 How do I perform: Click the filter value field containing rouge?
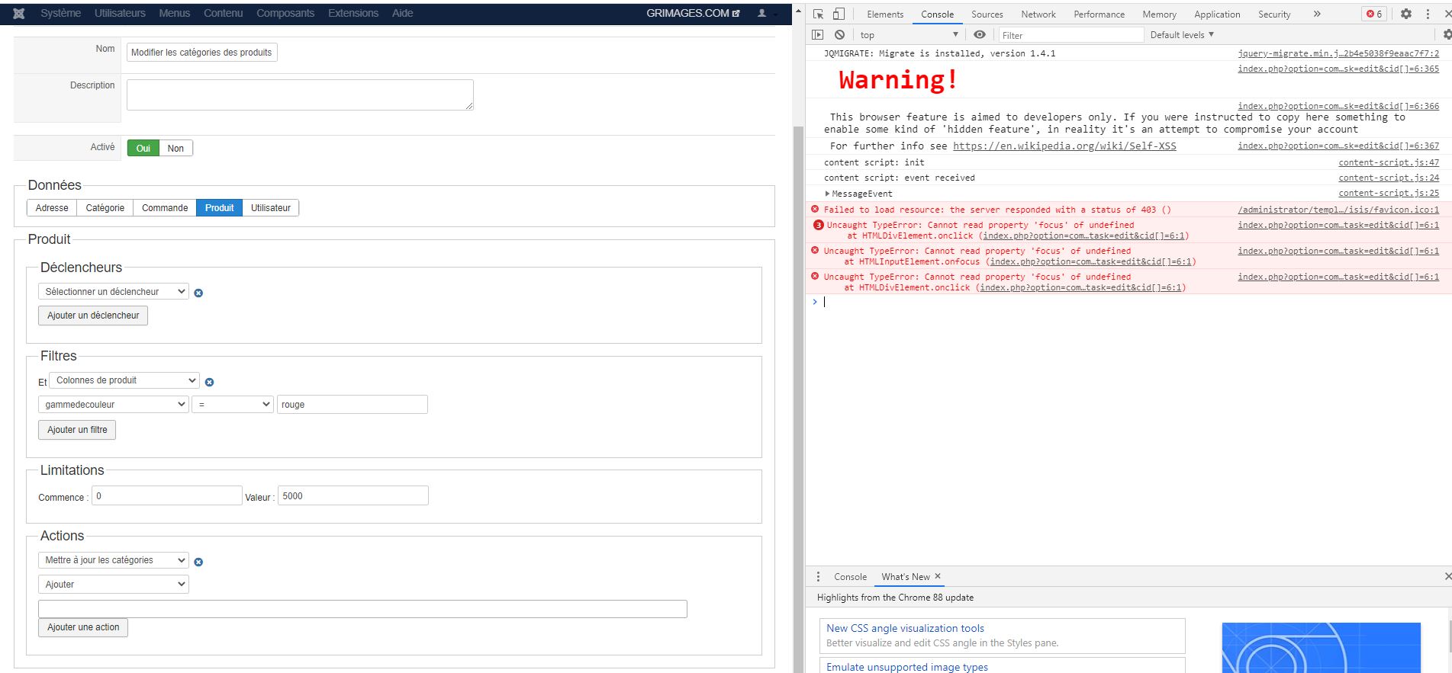(x=352, y=405)
